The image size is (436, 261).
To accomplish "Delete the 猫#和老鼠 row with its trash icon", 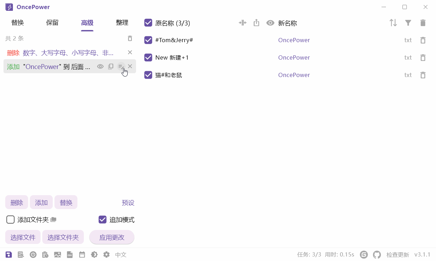I will tap(423, 75).
